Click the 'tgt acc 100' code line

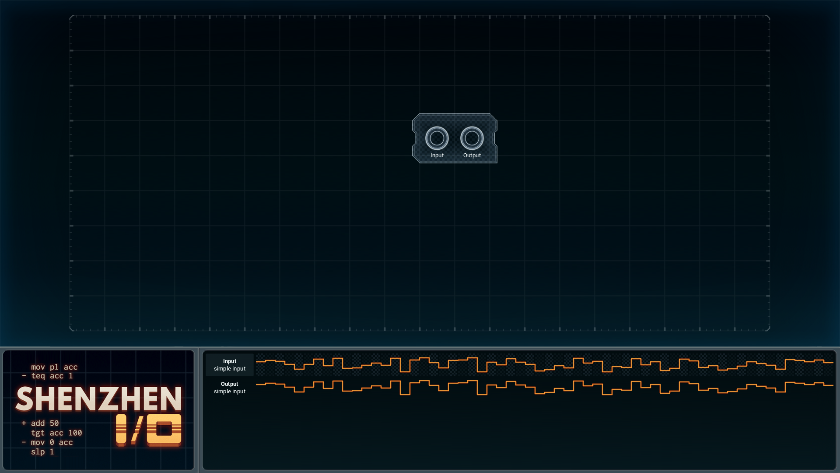(56, 433)
